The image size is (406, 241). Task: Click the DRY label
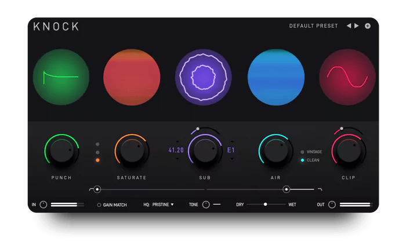tap(240, 205)
